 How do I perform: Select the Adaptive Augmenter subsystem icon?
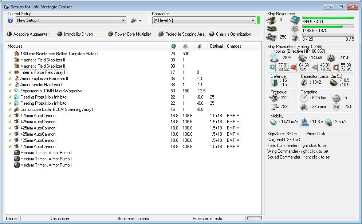click(x=9, y=34)
